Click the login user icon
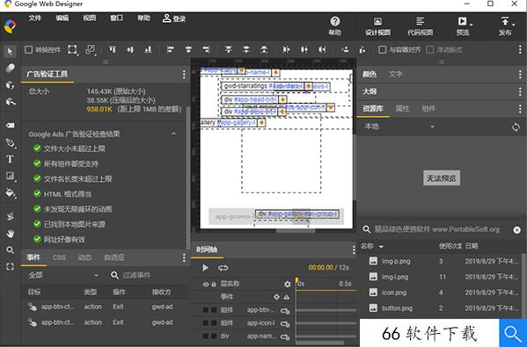 coord(166,18)
